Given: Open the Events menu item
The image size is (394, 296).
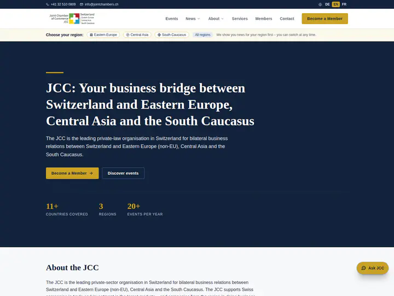Looking at the screenshot, I should [x=172, y=19].
